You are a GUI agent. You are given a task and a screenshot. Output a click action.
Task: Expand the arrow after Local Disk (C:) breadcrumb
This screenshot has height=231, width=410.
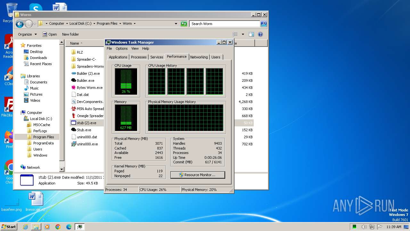tap(94, 23)
